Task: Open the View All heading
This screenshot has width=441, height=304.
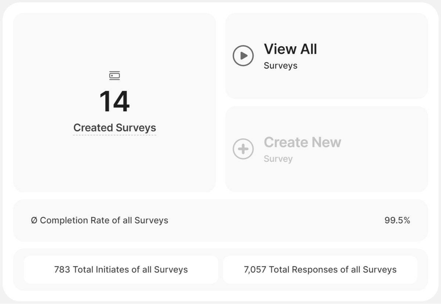Action: click(290, 49)
